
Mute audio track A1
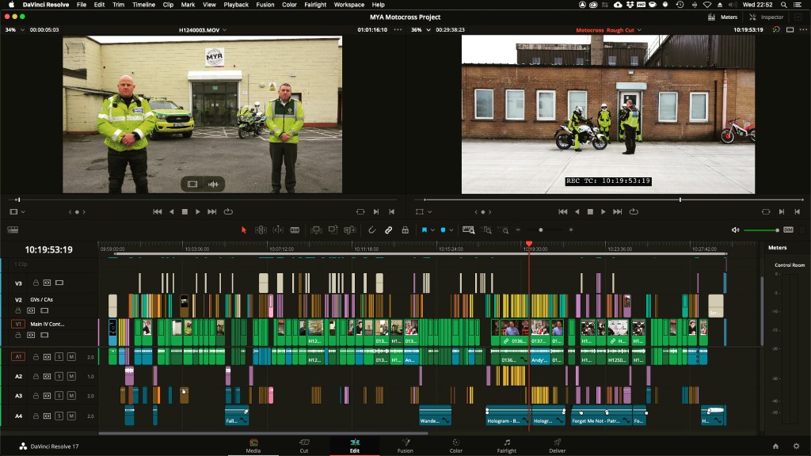click(71, 357)
